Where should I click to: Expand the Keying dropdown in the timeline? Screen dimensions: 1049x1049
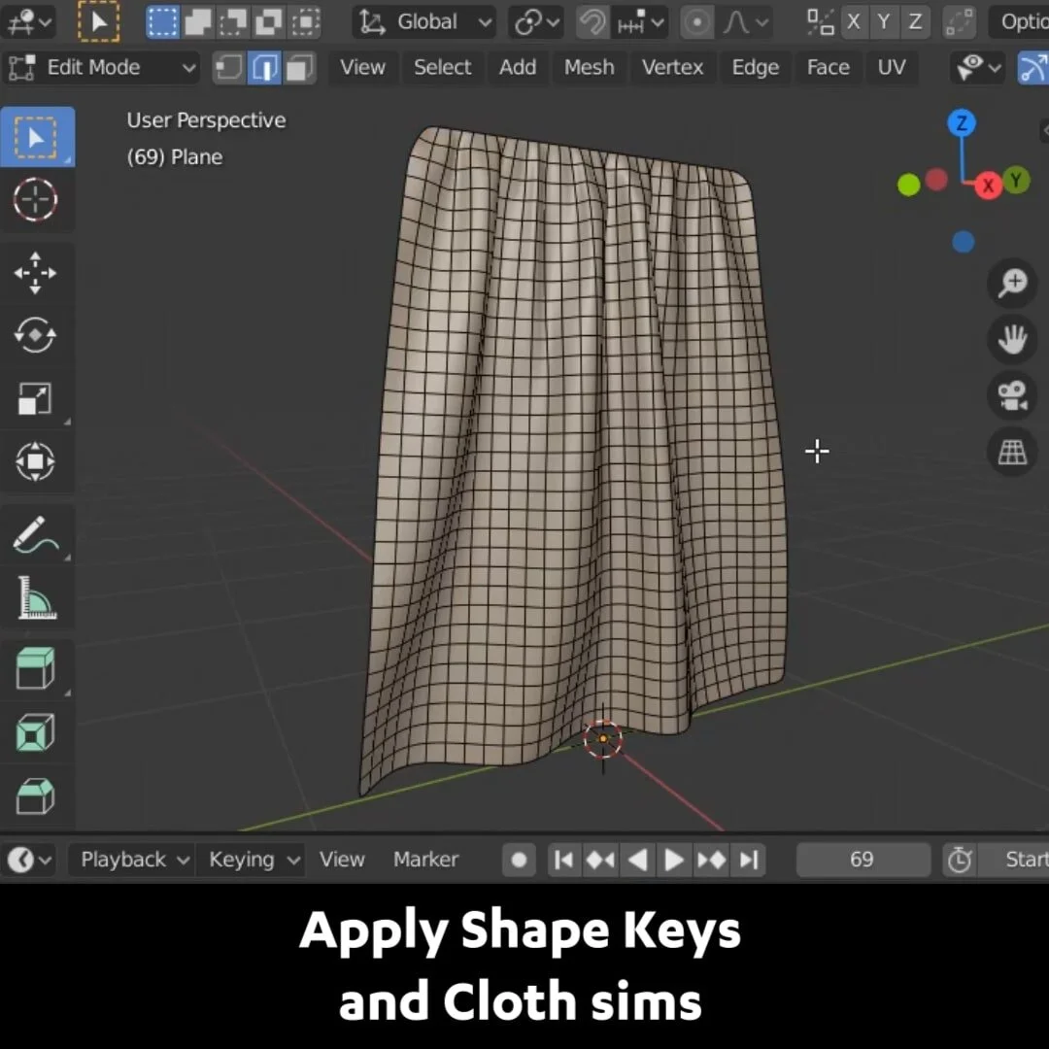pyautogui.click(x=251, y=859)
